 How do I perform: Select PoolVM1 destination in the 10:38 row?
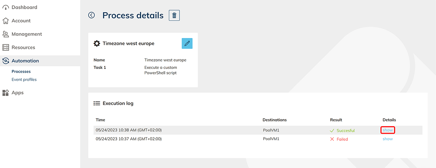coord(271,130)
